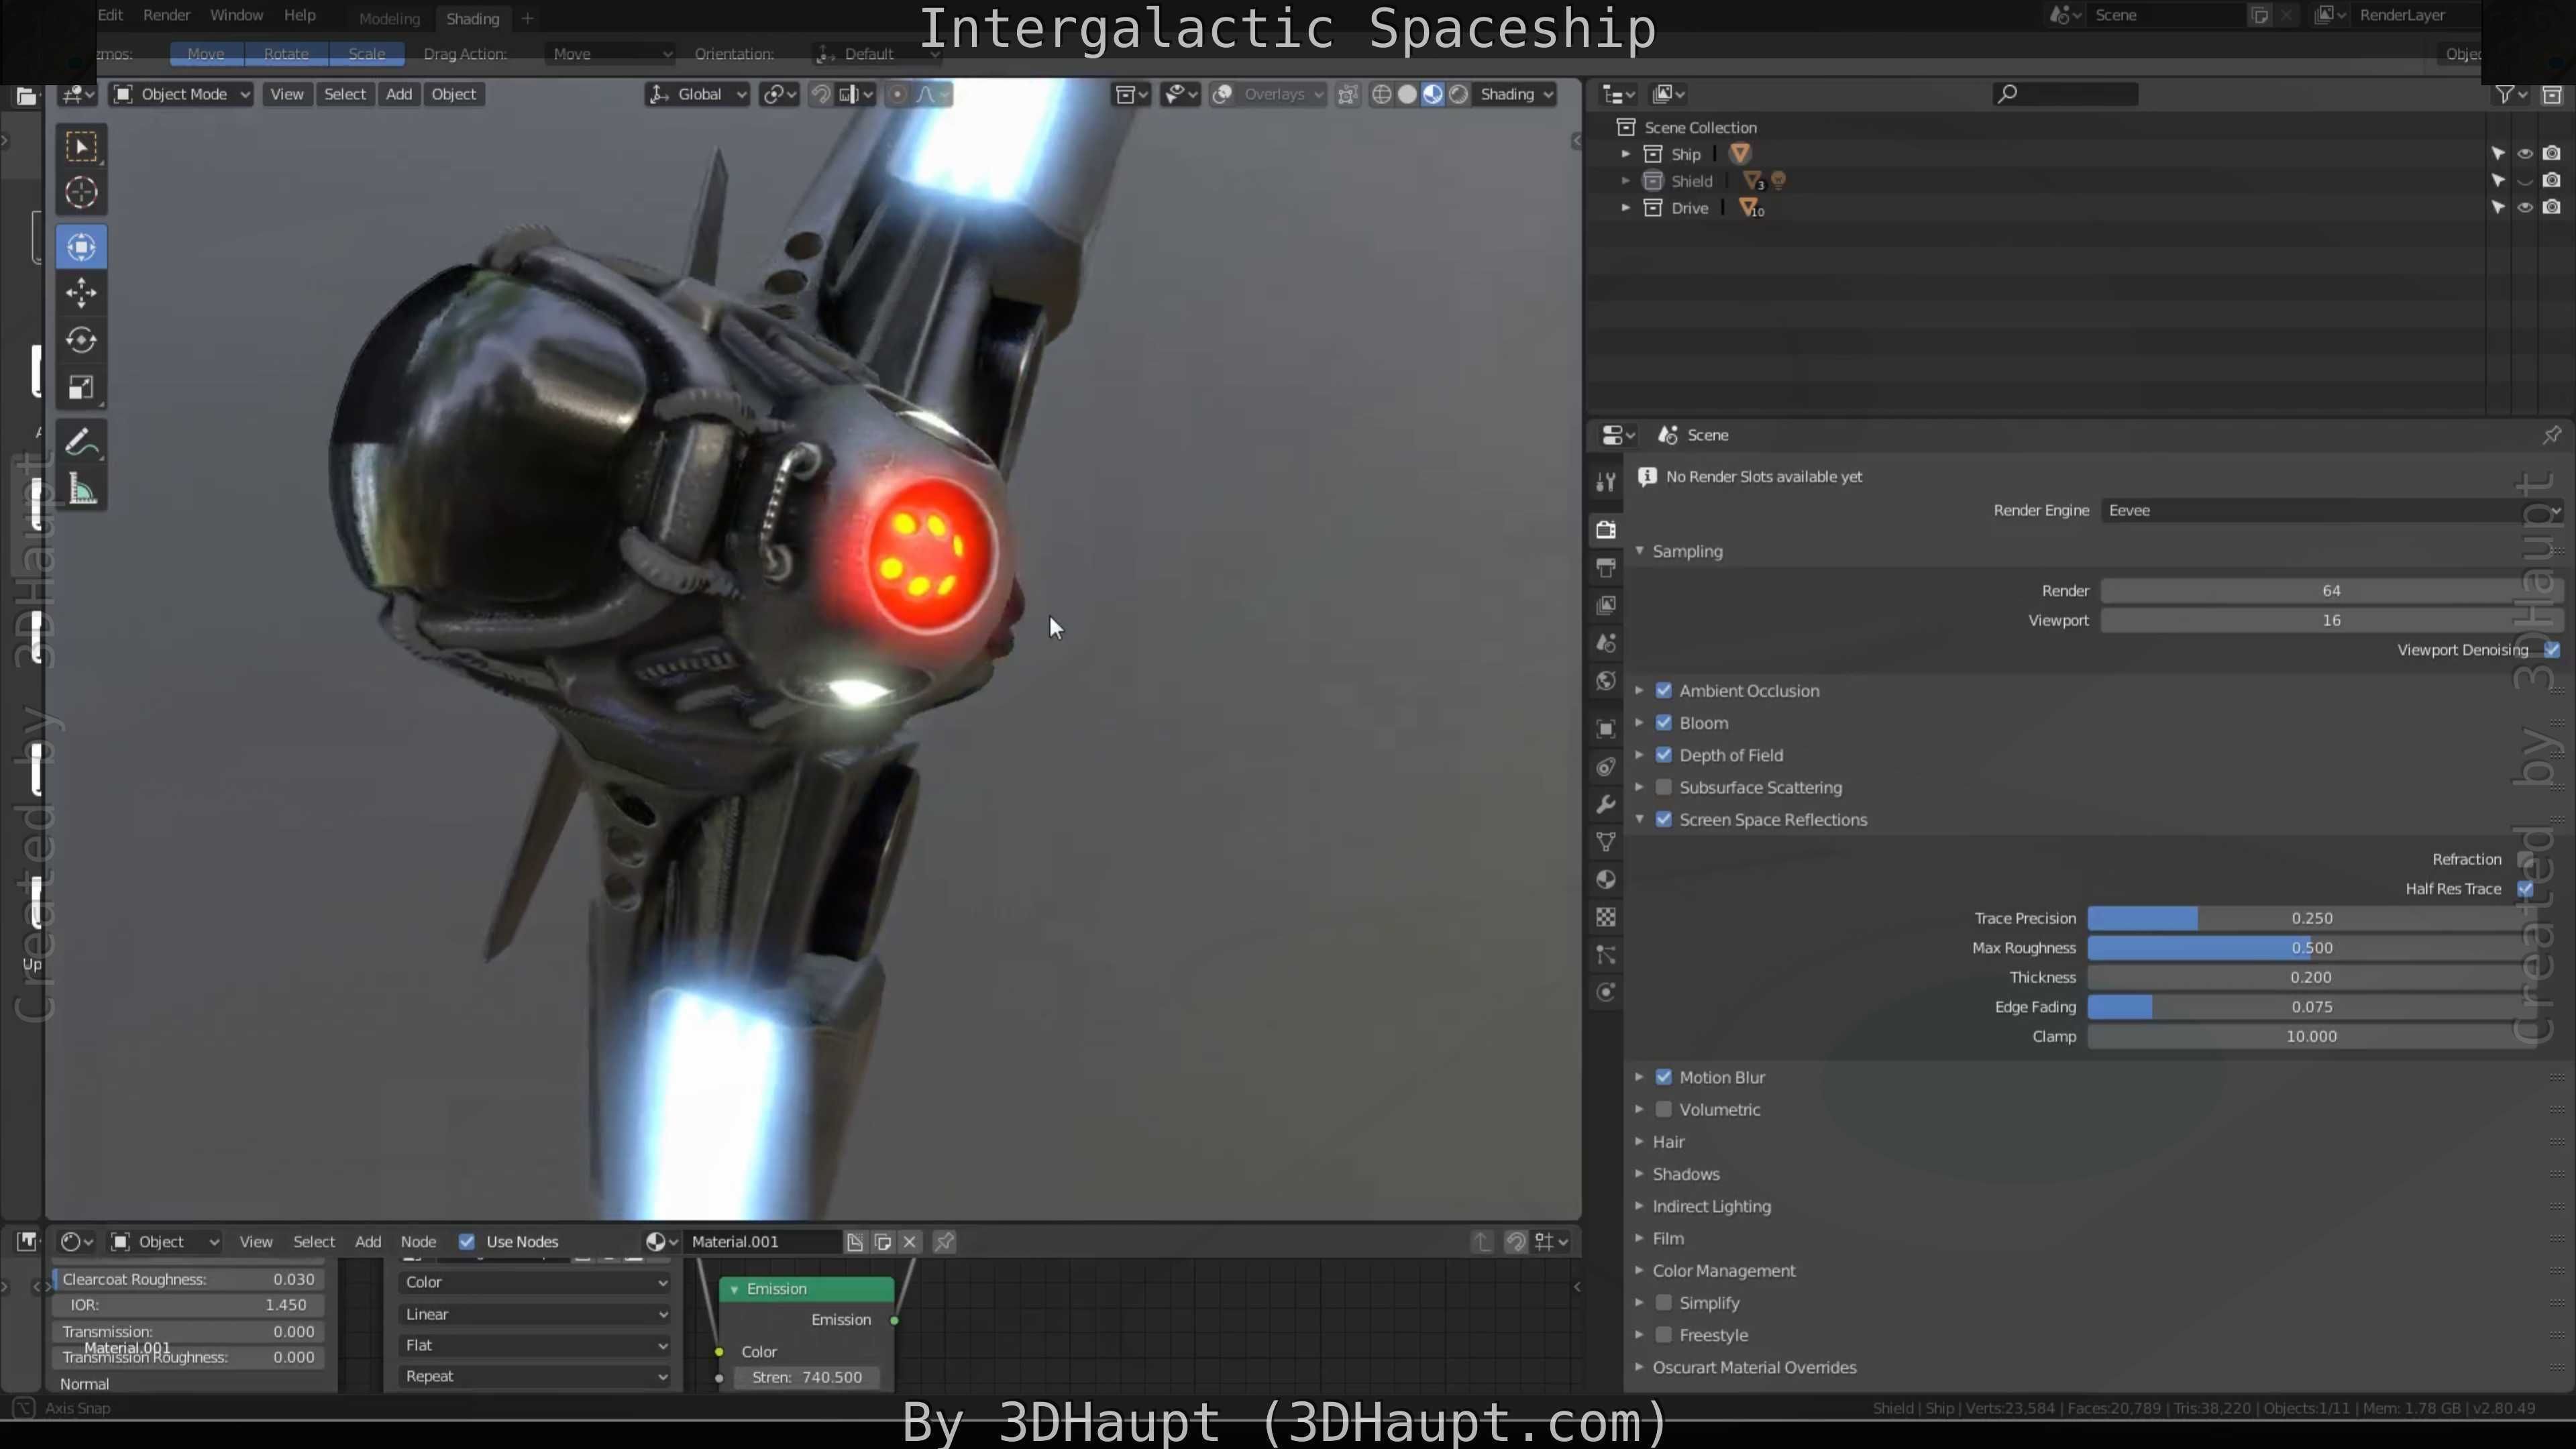Open the Material properties tab icon
Viewport: 2576px width, 1449px height.
[x=1606, y=880]
